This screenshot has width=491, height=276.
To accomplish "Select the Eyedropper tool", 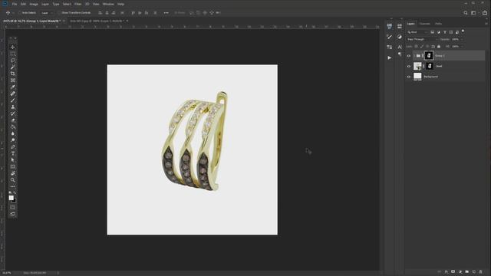I will (x=12, y=87).
